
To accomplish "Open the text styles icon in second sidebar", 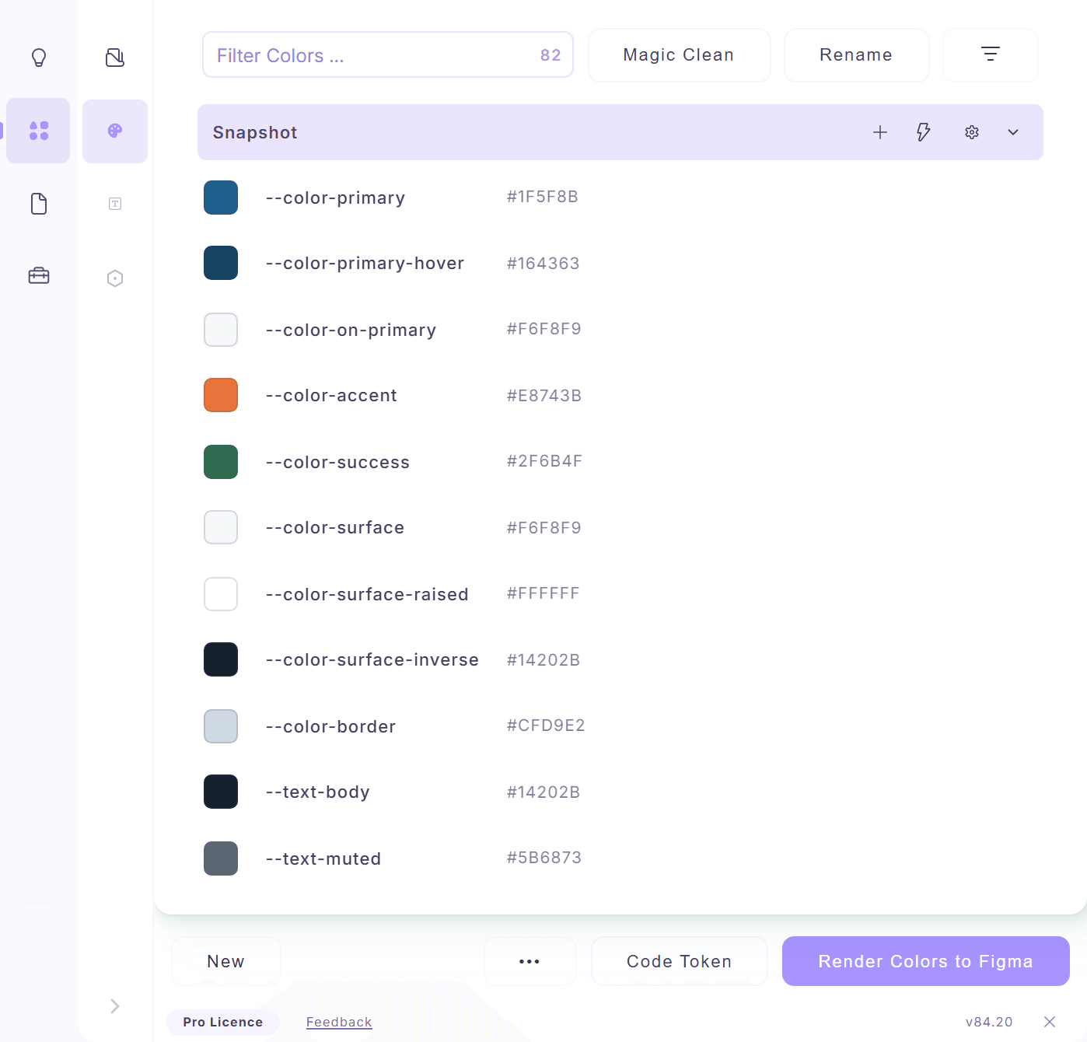I will coord(115,204).
